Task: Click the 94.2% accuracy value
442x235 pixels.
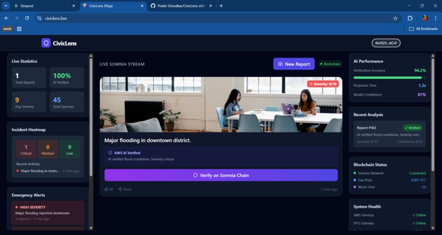Action: click(x=420, y=70)
